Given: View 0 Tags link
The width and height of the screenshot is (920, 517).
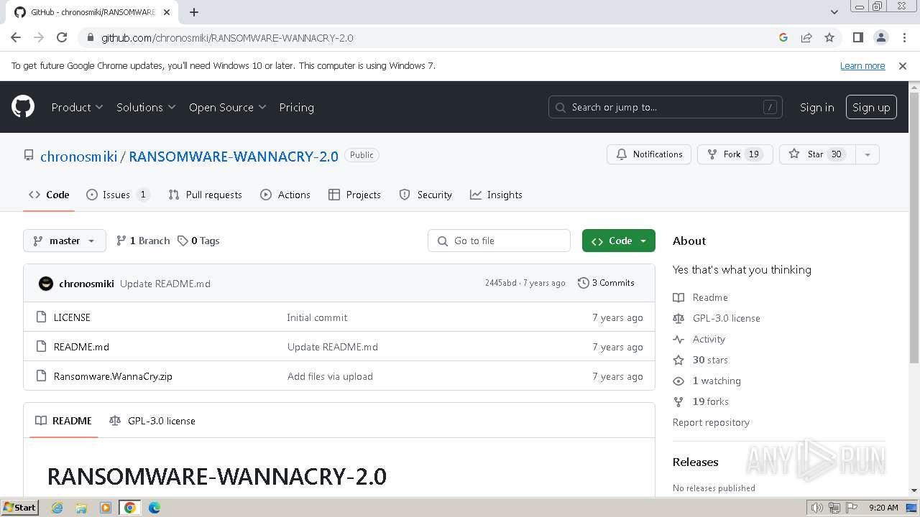Looking at the screenshot, I should point(198,241).
